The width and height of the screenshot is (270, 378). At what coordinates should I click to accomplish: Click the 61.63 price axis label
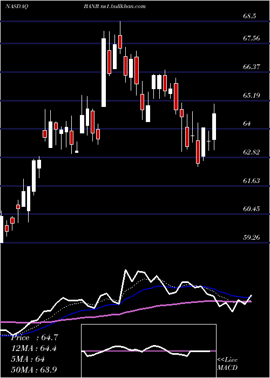pos(252,181)
